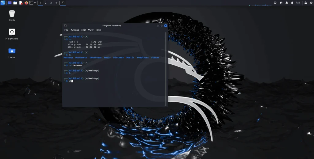
Task: Open the Actions menu in the terminal
Action: tap(75, 30)
